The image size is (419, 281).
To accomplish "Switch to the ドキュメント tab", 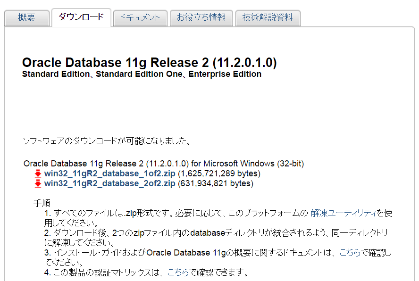I will tap(140, 18).
